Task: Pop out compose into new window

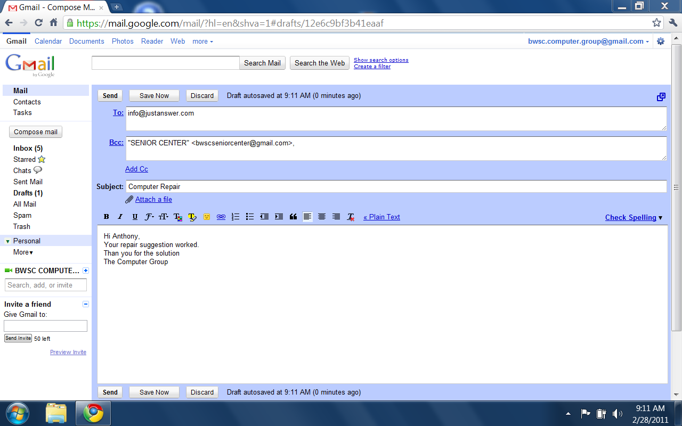Action: point(661,97)
